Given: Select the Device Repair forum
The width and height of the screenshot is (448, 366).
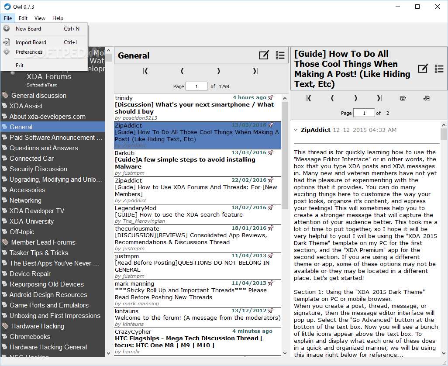Looking at the screenshot, I should click(x=52, y=274).
